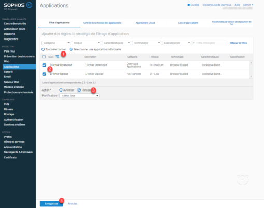
Task: Choose the Refuser action radio
Action: (x=79, y=90)
